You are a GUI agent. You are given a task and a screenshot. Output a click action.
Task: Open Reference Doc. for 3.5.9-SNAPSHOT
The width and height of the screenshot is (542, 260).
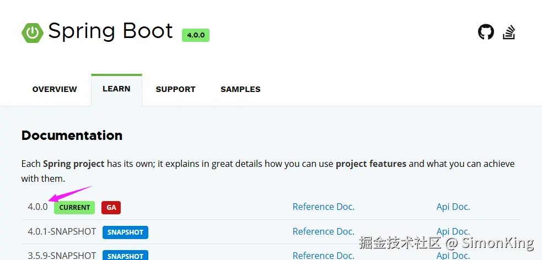323,255
